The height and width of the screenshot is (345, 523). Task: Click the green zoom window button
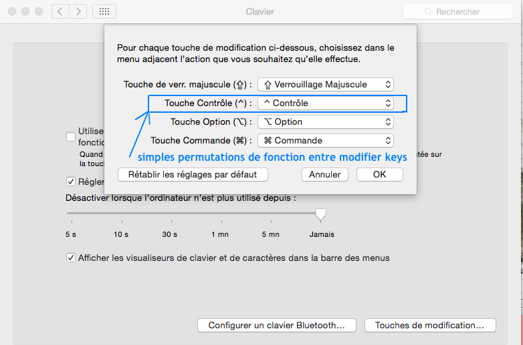[x=39, y=11]
